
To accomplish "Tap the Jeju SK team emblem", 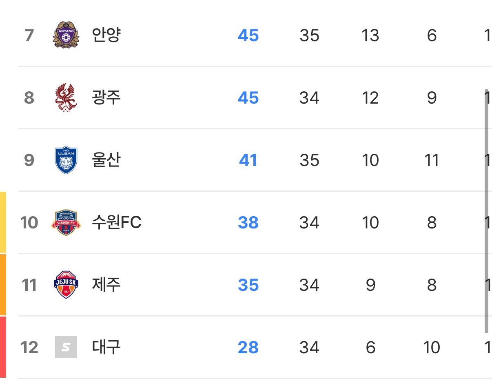I will tap(66, 285).
